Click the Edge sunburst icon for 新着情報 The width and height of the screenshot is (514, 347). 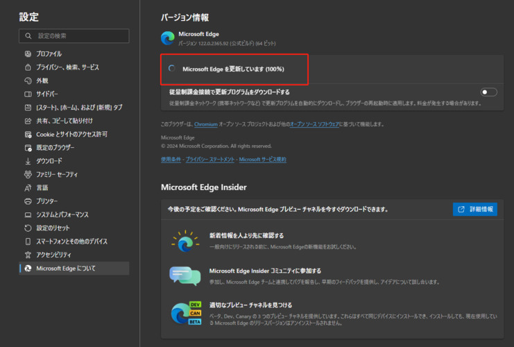[x=185, y=242]
